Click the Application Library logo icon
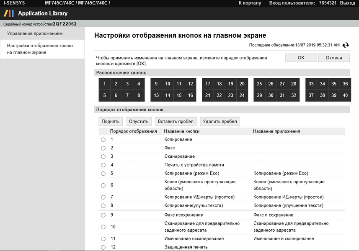The width and height of the screenshot is (359, 251). [x=9, y=13]
